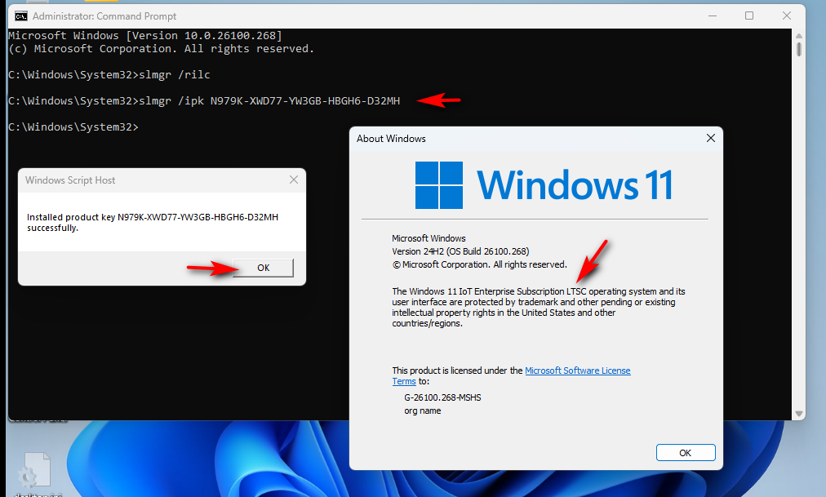
Task: Click the Windows 11 logo in About Windows
Action: (x=544, y=185)
